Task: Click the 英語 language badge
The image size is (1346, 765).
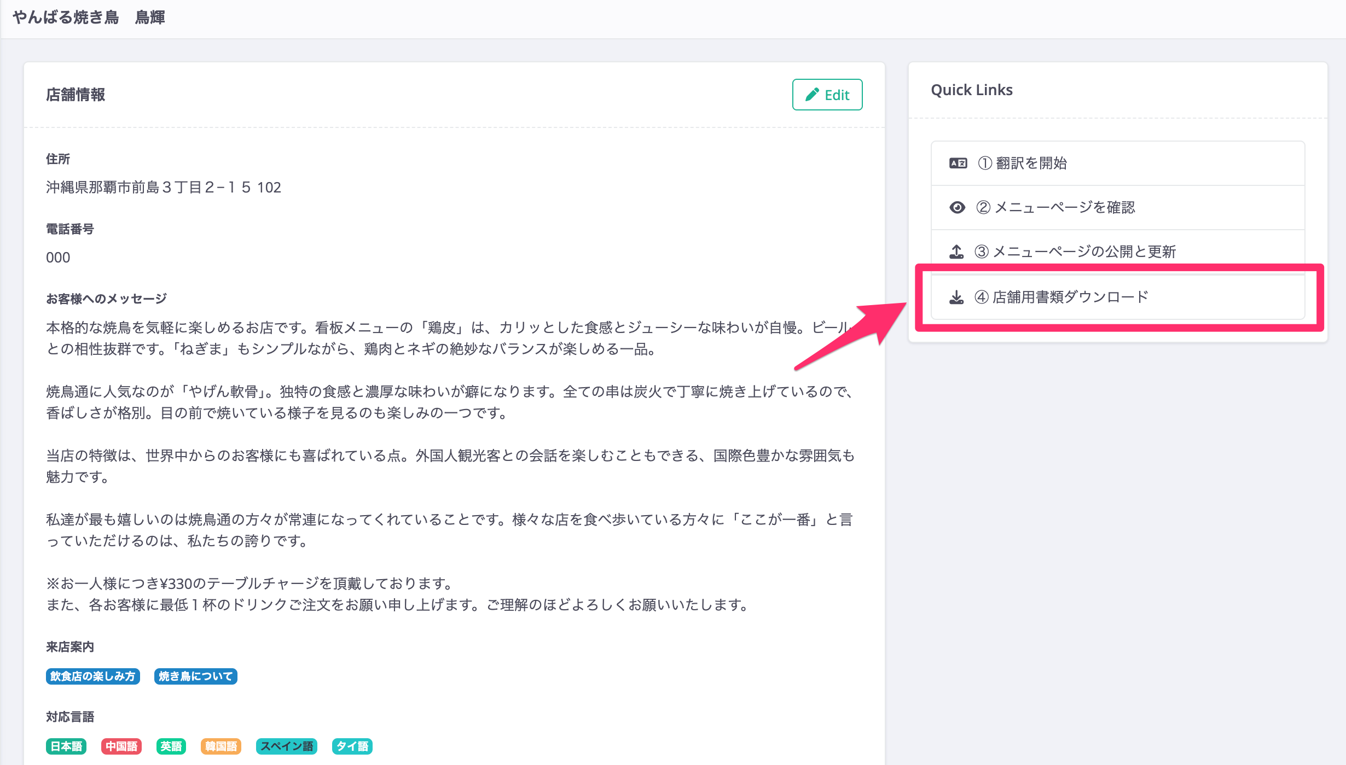Action: pos(171,746)
